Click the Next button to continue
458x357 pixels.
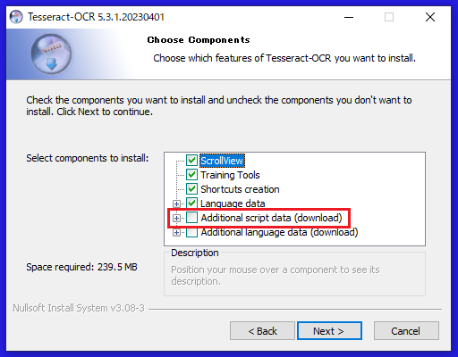click(x=329, y=330)
